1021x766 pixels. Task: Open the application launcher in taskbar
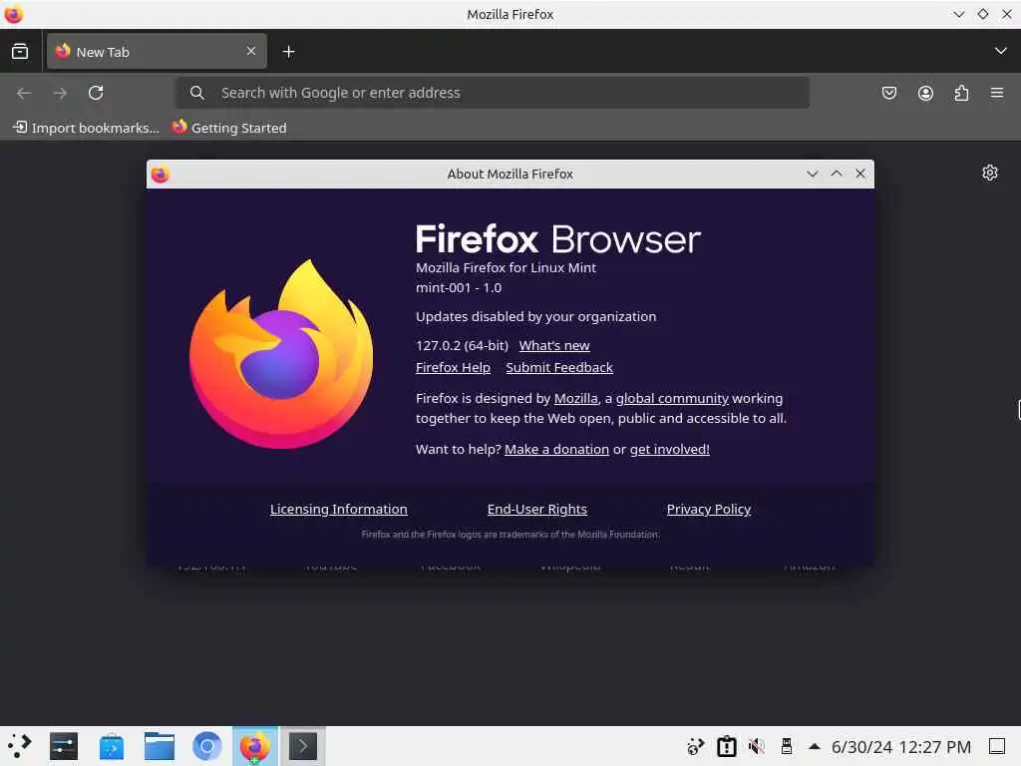coord(20,746)
